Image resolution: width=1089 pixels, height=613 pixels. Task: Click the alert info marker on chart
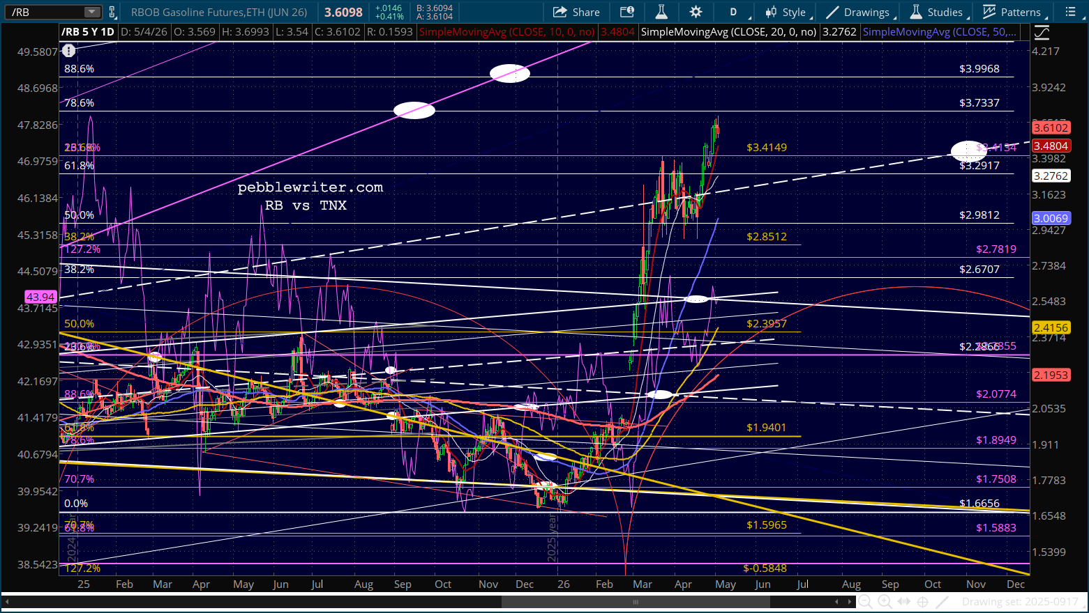click(68, 51)
